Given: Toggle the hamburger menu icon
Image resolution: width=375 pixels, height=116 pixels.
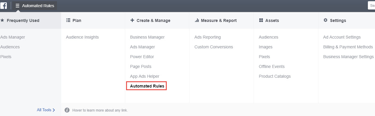Looking at the screenshot, I should point(18,6).
